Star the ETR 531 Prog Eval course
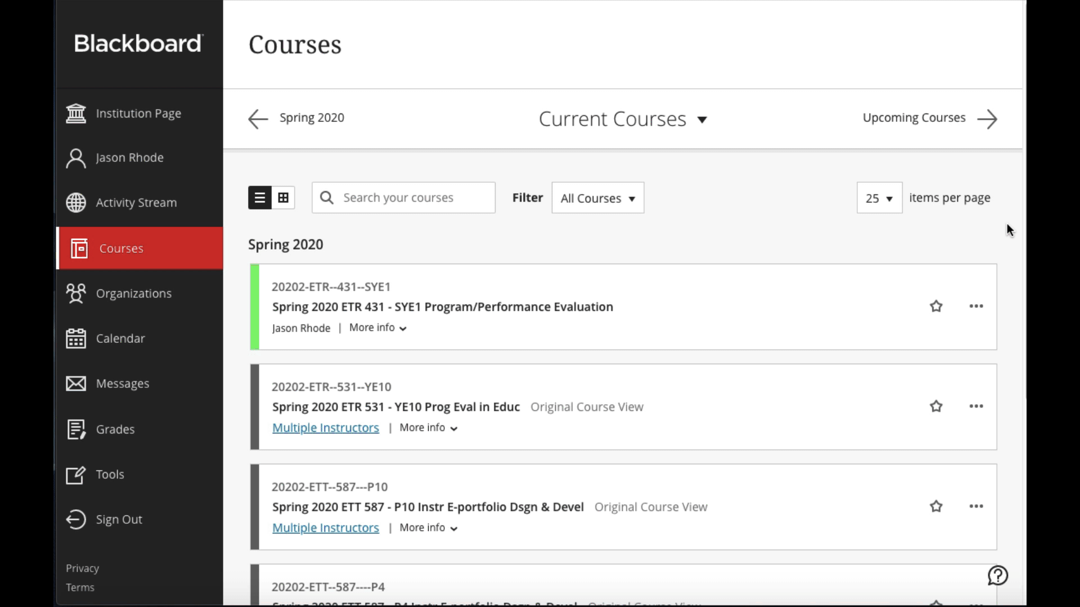The image size is (1080, 607). tap(936, 406)
